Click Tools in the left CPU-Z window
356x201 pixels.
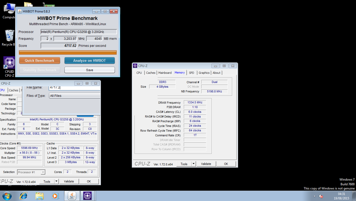coord(47,181)
